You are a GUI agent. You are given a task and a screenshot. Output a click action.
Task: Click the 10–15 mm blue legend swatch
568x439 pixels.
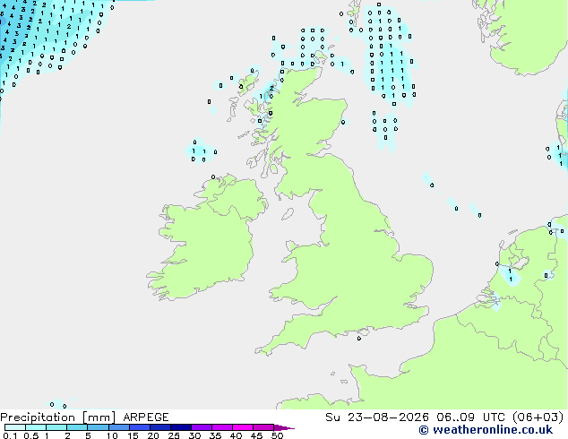click(118, 427)
